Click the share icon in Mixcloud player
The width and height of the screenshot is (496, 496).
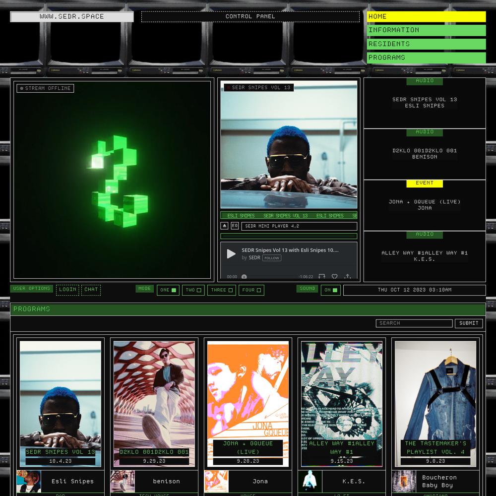[347, 276]
